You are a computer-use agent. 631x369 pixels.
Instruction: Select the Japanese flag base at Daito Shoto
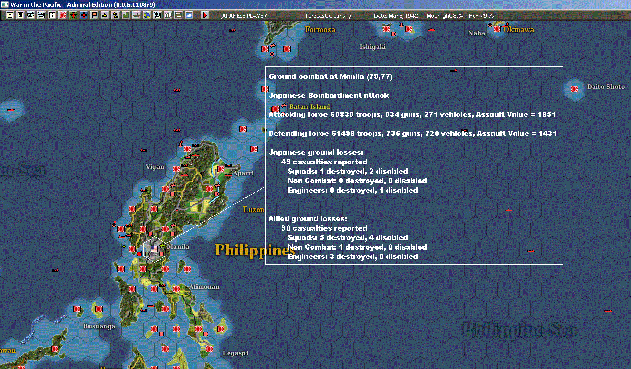pyautogui.click(x=575, y=89)
